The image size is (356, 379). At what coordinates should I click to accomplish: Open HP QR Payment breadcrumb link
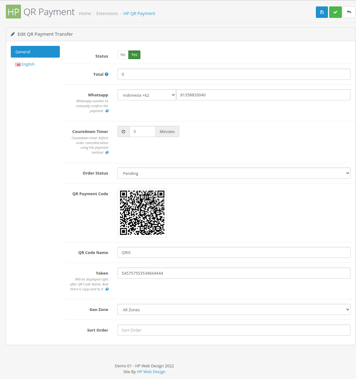139,14
